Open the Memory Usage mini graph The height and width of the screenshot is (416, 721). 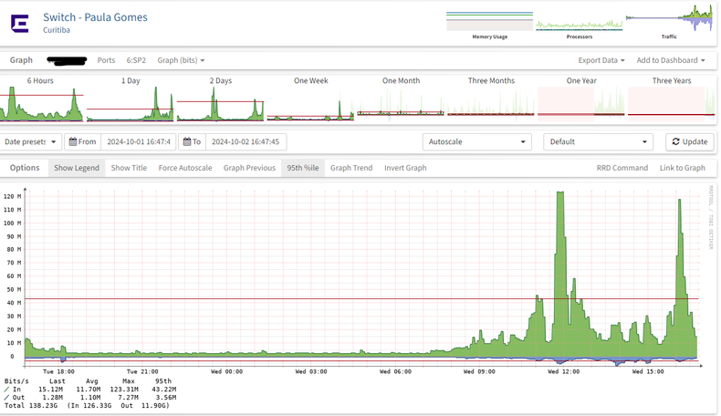(x=489, y=23)
